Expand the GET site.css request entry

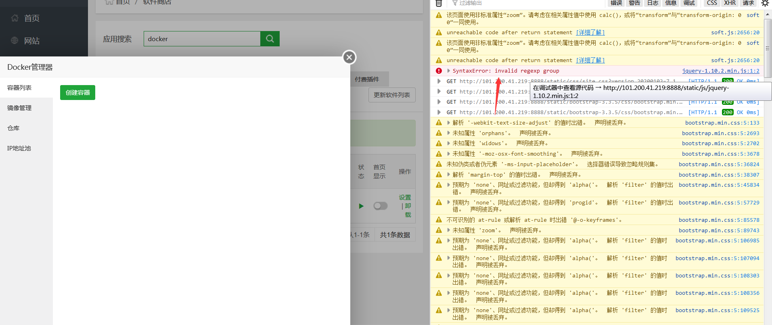tap(439, 81)
